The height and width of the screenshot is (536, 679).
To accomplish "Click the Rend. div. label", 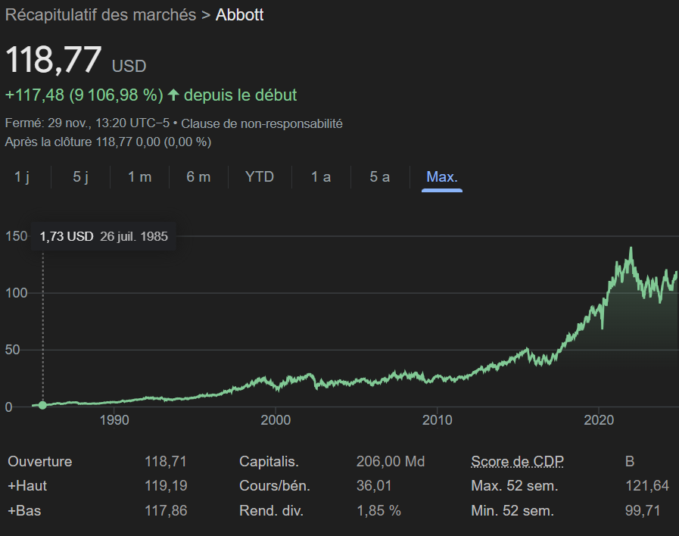I will pos(271,511).
